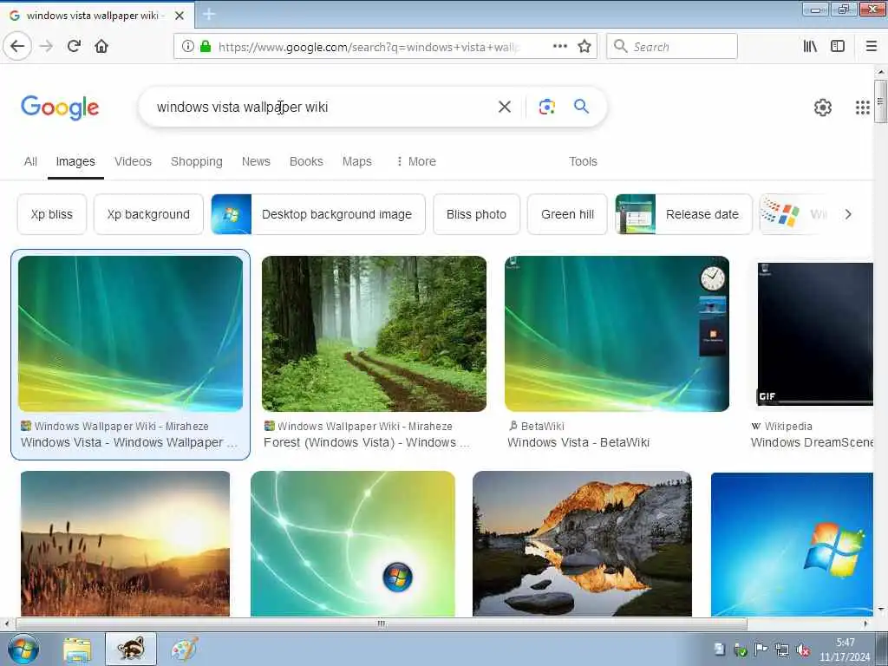
Task: Click the browser forward arrow
Action: click(47, 47)
